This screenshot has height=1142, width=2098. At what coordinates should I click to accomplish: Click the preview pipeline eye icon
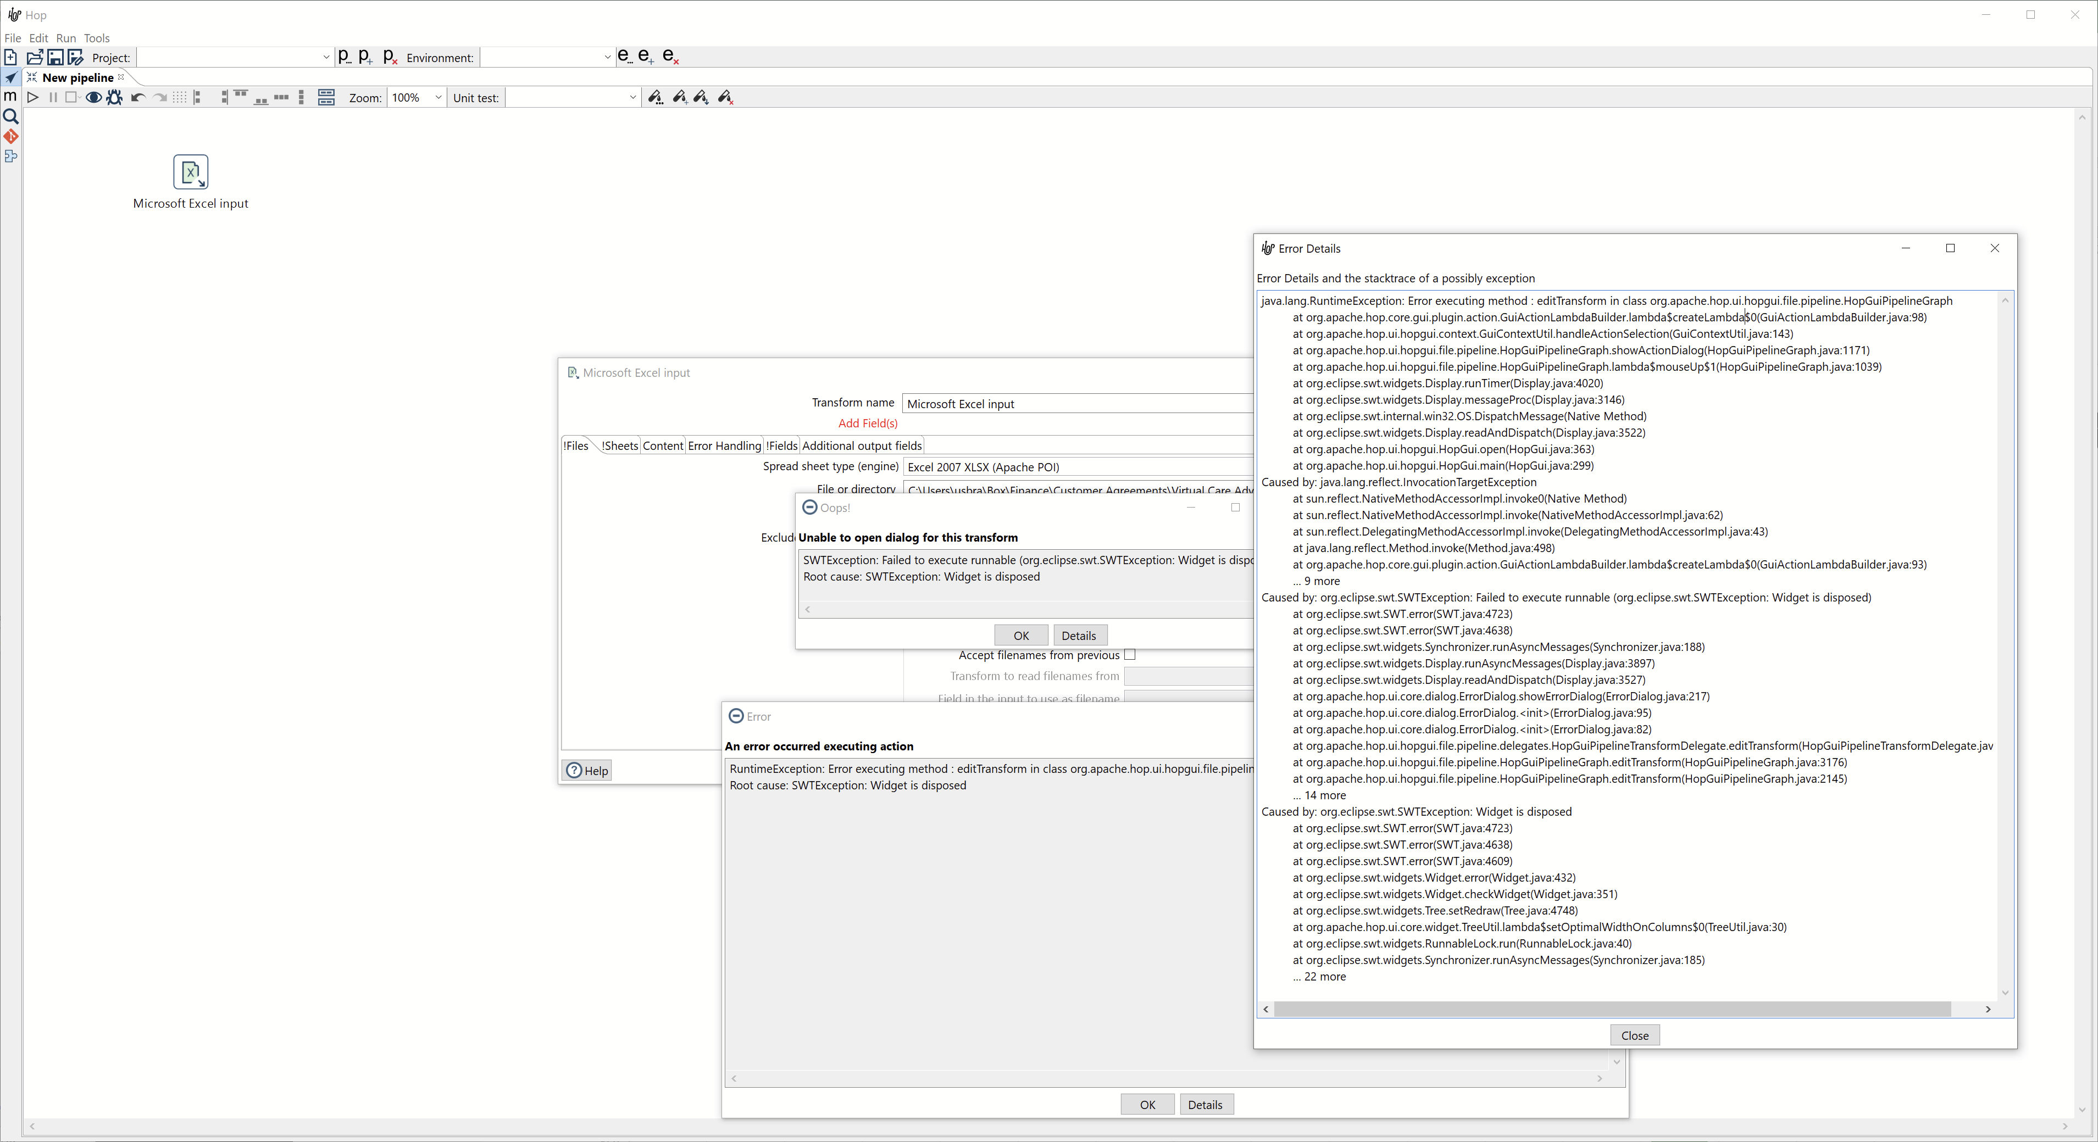[x=93, y=98]
